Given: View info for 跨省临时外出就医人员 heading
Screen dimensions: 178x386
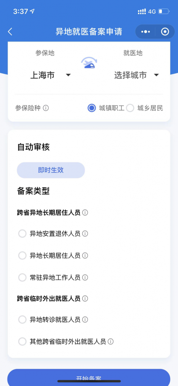Looking at the screenshot, I should 85,299.
